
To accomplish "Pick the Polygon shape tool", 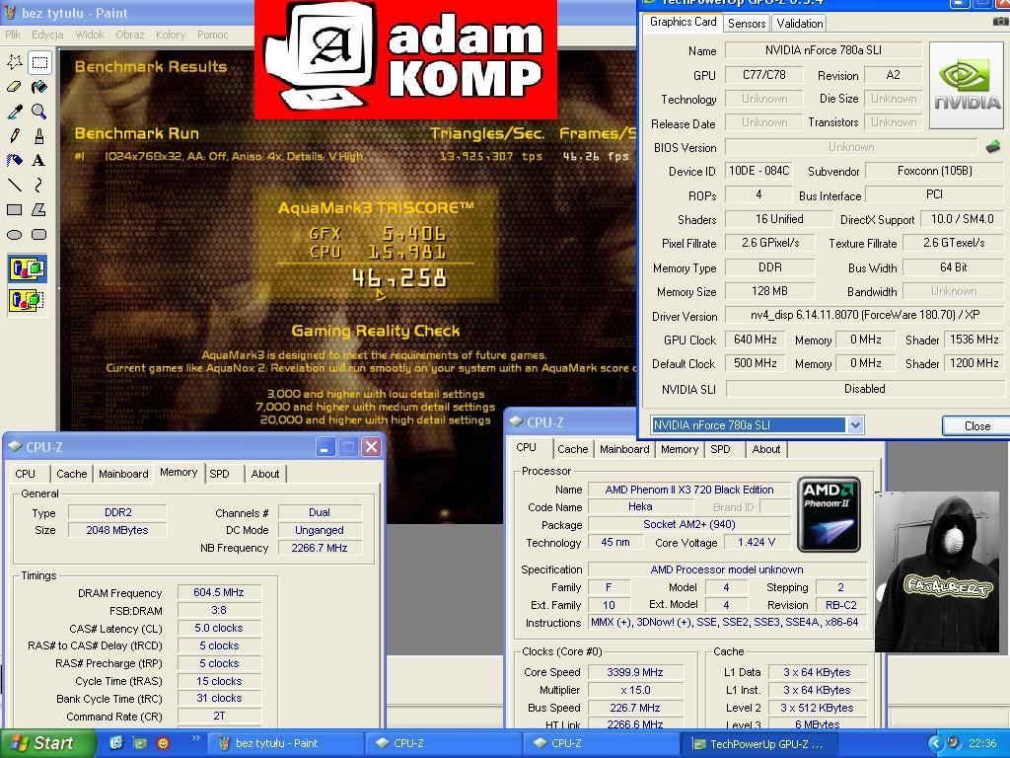I will point(39,209).
